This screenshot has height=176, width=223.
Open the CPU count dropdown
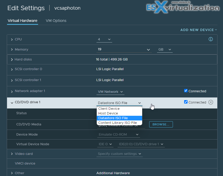click(104, 39)
